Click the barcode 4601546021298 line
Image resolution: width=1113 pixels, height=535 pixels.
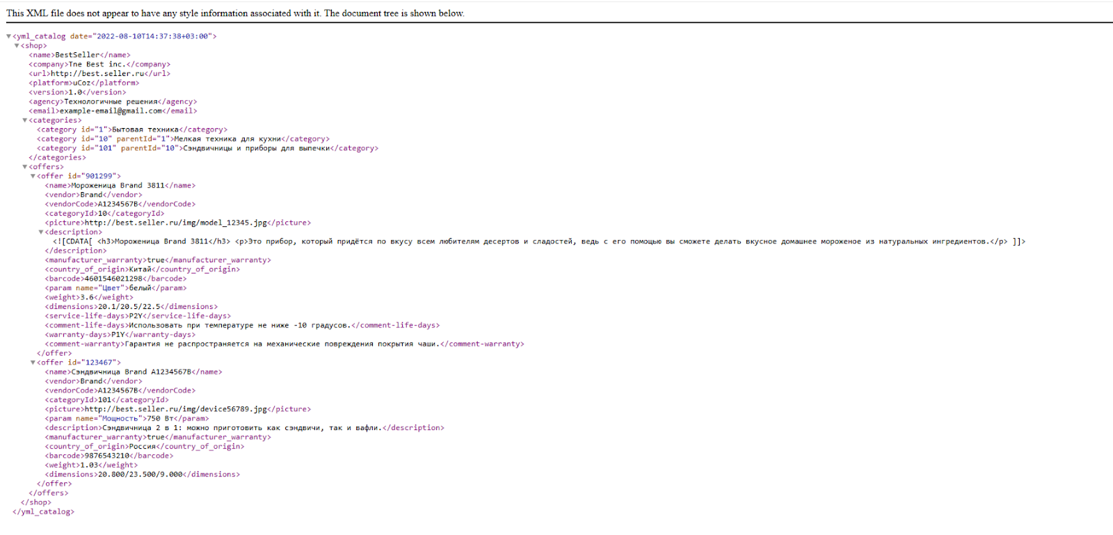pyautogui.click(x=115, y=278)
